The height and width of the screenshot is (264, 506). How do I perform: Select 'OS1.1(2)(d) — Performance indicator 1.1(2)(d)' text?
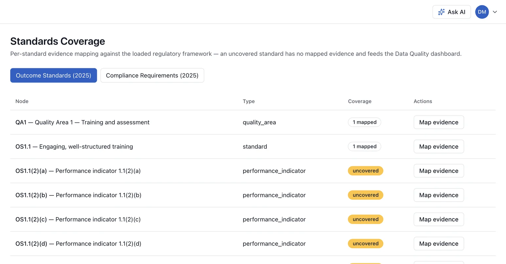point(78,244)
